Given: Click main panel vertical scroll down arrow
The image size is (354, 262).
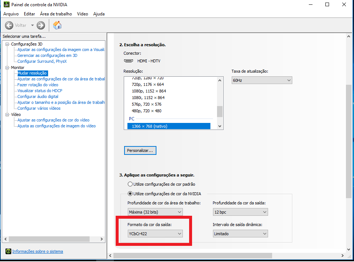Looking at the screenshot, I should 348,250.
